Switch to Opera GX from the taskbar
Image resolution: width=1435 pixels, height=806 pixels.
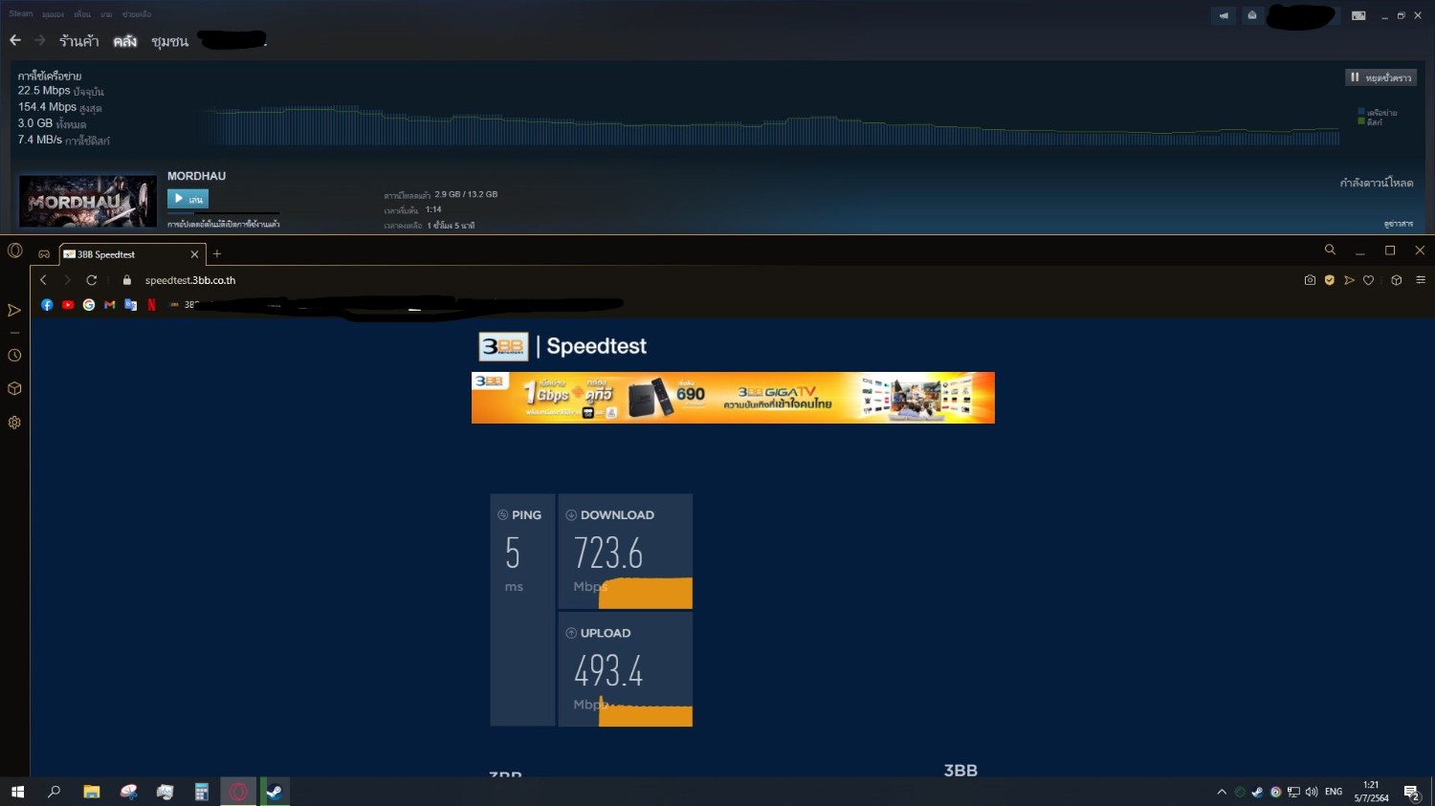(x=238, y=792)
